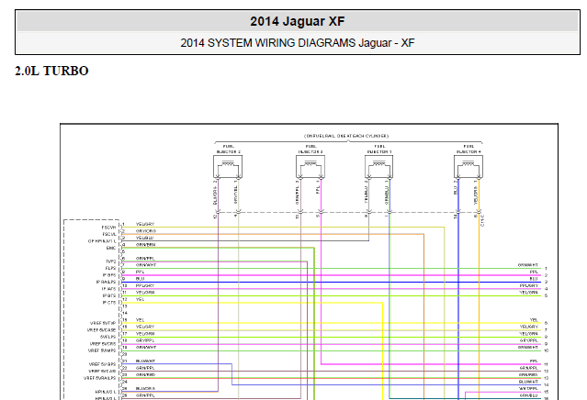Click the 'ON FUEL RAIL, ONE AT EACH CYLINDER' note

click(346, 136)
